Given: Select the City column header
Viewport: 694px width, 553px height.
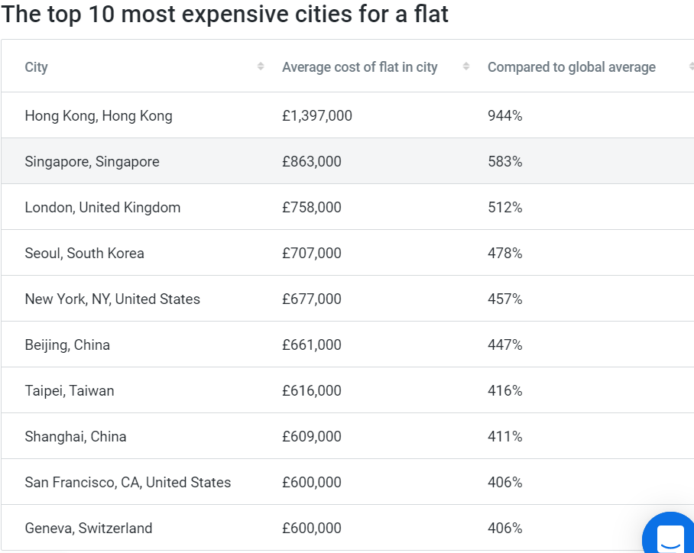Looking at the screenshot, I should 36,66.
